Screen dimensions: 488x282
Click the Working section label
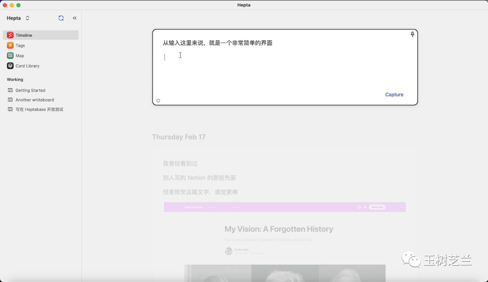tap(15, 80)
